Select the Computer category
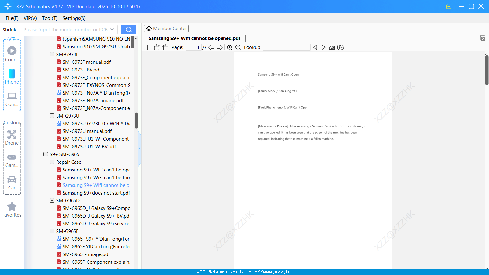489x275 pixels. [12, 99]
